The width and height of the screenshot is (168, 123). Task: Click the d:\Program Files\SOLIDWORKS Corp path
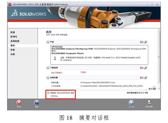98,83
